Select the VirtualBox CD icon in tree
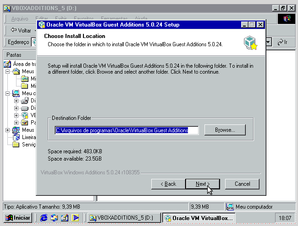 25,115
